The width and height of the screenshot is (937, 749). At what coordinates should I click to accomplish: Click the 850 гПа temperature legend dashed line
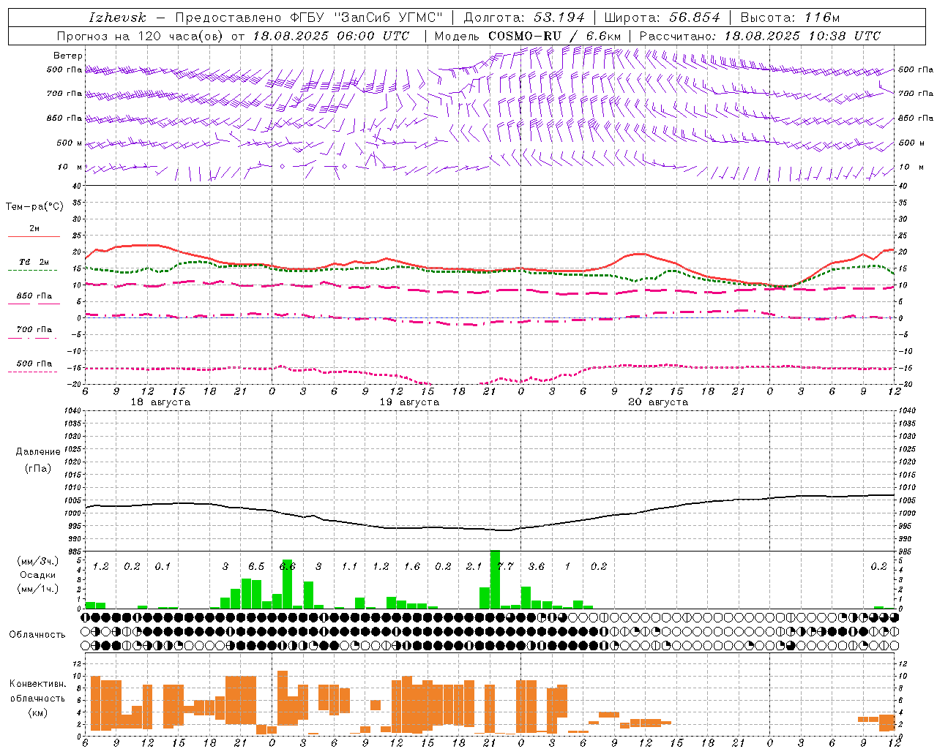point(34,304)
